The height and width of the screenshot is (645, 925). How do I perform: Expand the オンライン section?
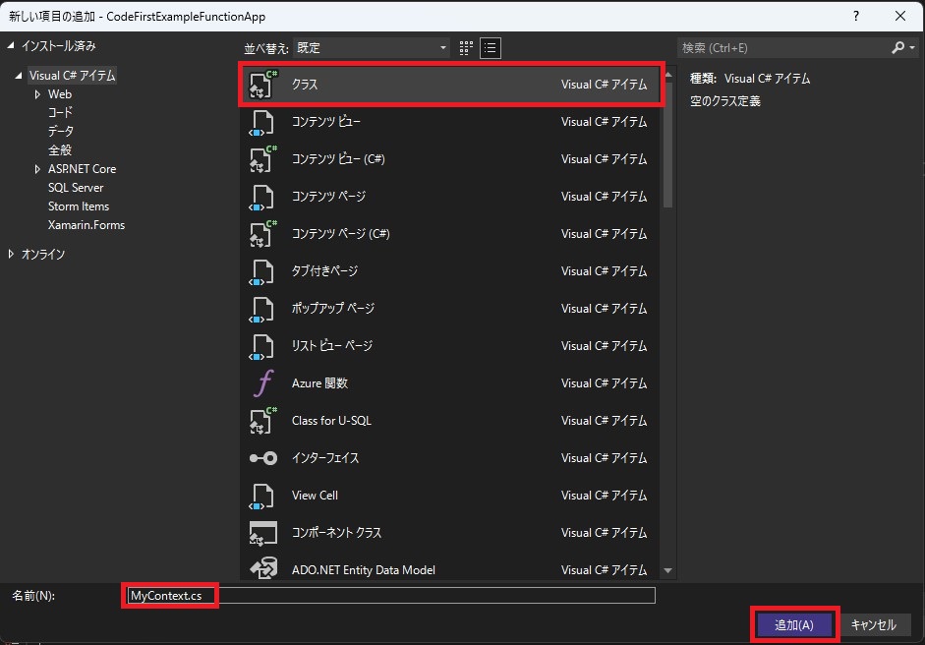tap(11, 254)
